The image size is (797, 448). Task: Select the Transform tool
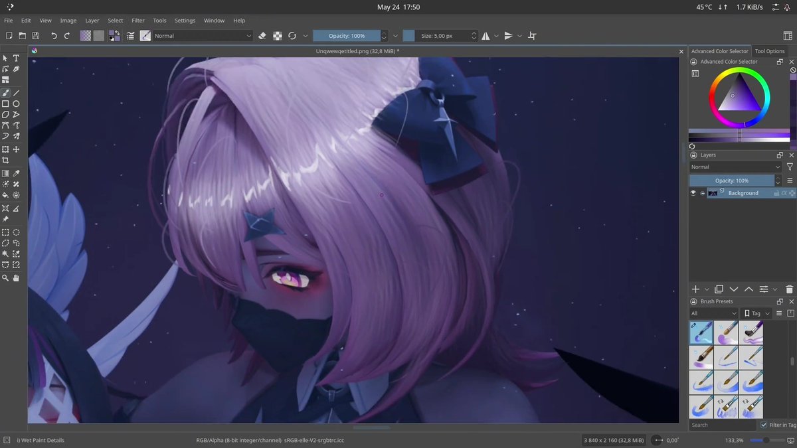[5, 149]
